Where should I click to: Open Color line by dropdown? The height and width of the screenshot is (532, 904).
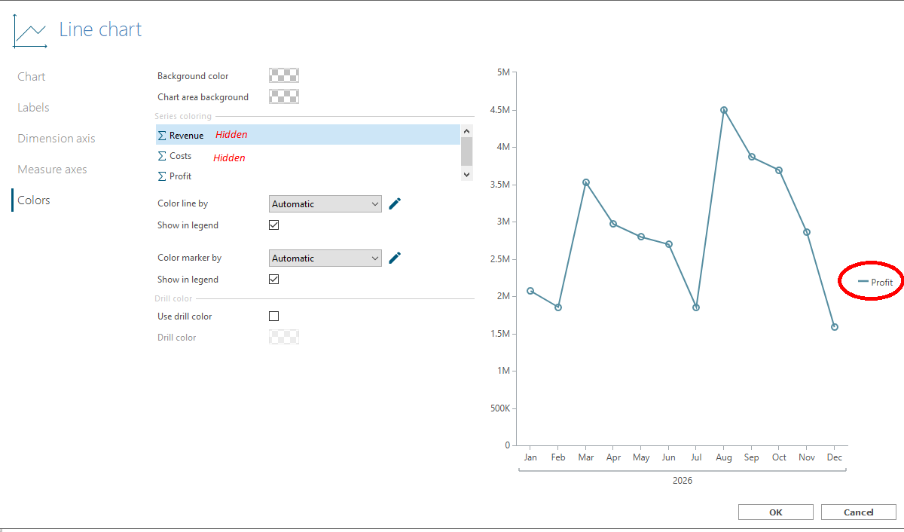pyautogui.click(x=325, y=204)
